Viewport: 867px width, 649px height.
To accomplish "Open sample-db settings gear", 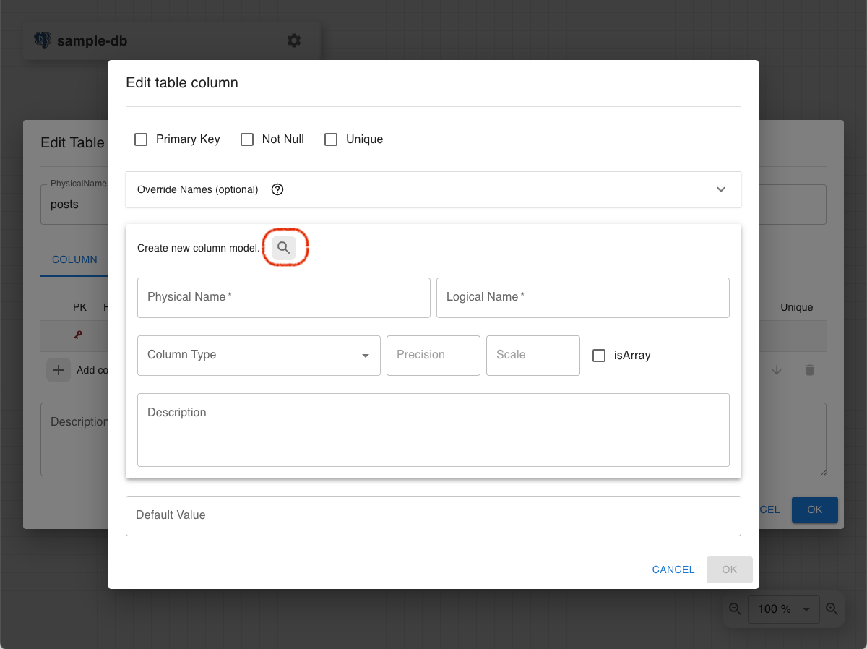I will [294, 40].
